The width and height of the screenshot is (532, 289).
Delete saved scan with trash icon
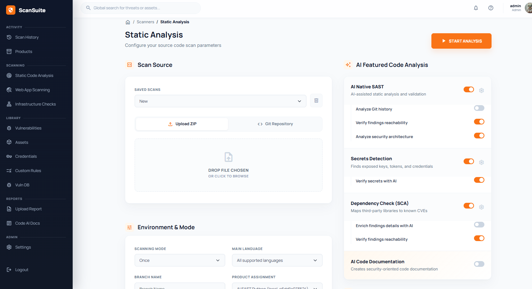pyautogui.click(x=316, y=101)
